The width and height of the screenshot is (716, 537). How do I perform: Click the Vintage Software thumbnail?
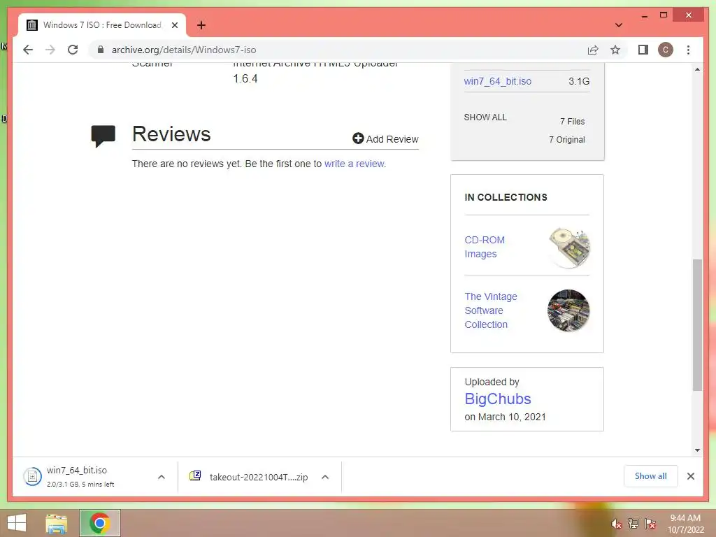tap(568, 310)
